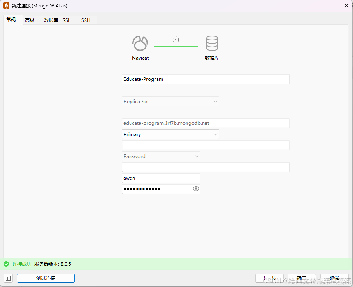Screen dimensions: 353x287
Task: Click the database cylinder icon
Action: [212, 43]
